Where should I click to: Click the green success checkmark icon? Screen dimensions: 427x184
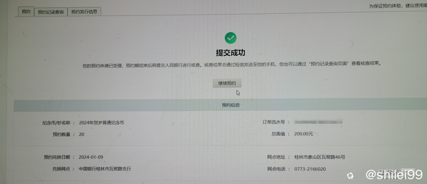coord(230,38)
